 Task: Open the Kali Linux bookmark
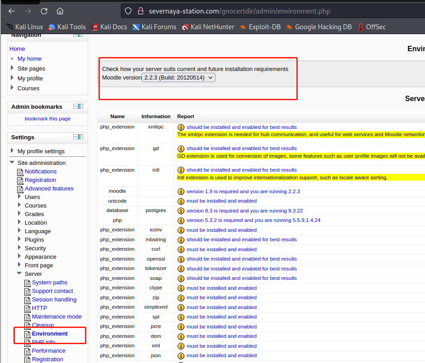(x=25, y=27)
